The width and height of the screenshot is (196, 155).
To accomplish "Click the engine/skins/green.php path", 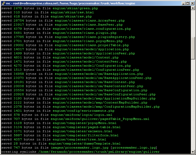I will point(72,8).
